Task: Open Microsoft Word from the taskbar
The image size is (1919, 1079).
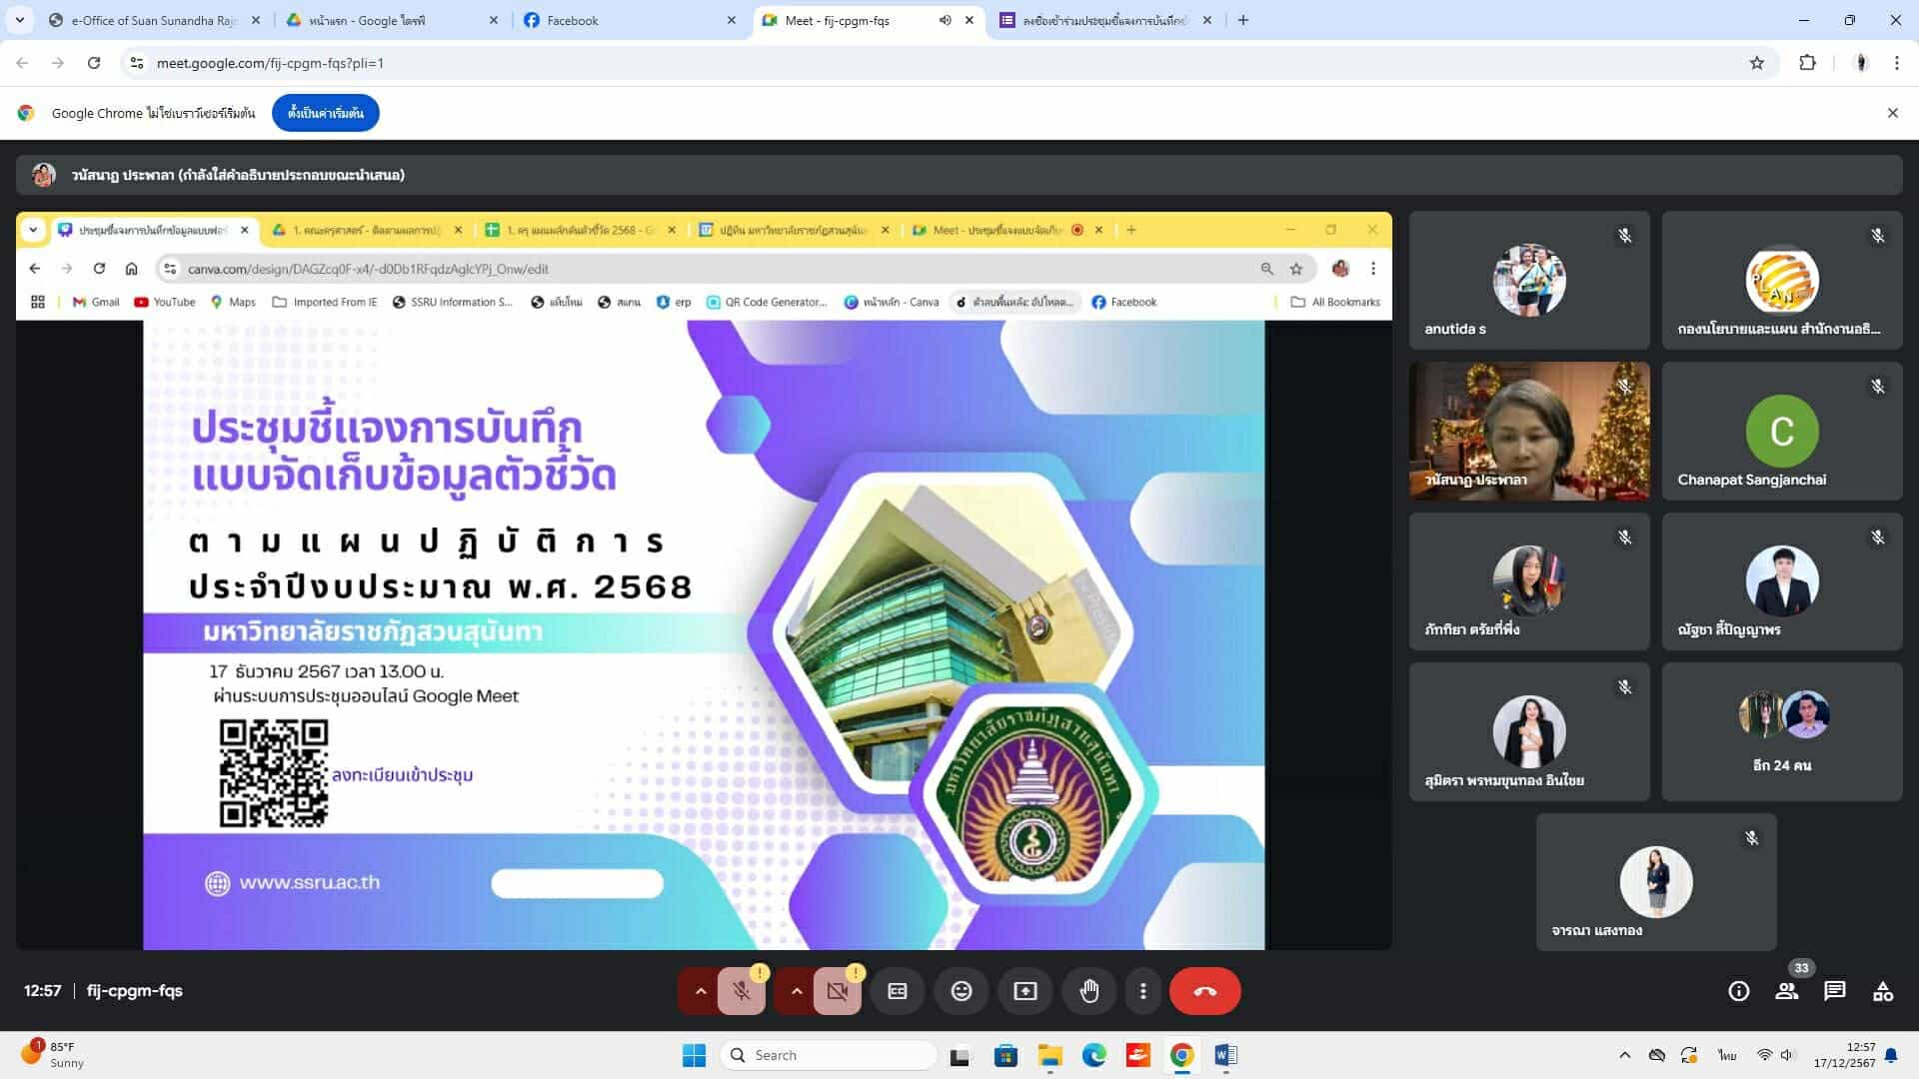Action: pyautogui.click(x=1226, y=1055)
